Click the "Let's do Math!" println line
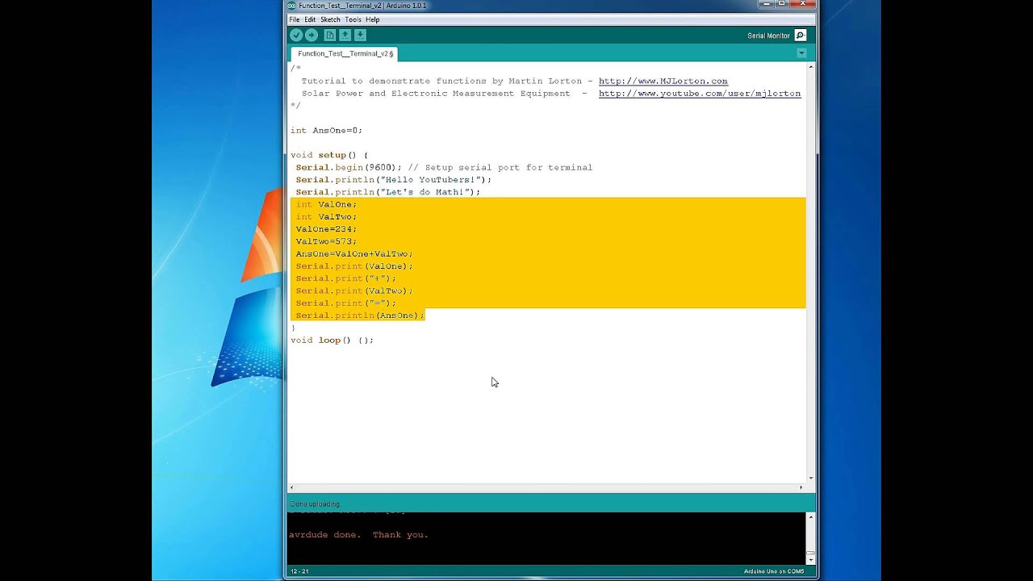This screenshot has width=1033, height=581. [387, 192]
